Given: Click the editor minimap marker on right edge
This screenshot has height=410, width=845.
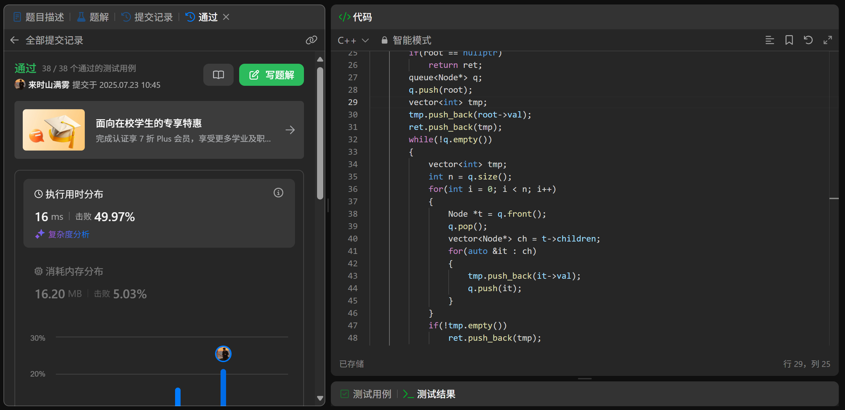Looking at the screenshot, I should pyautogui.click(x=834, y=198).
